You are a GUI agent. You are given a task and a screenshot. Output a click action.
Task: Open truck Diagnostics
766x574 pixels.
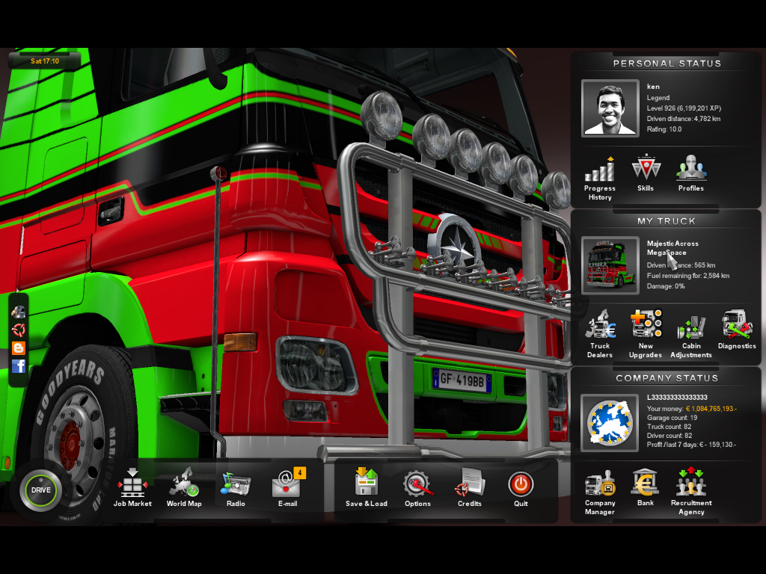[737, 330]
